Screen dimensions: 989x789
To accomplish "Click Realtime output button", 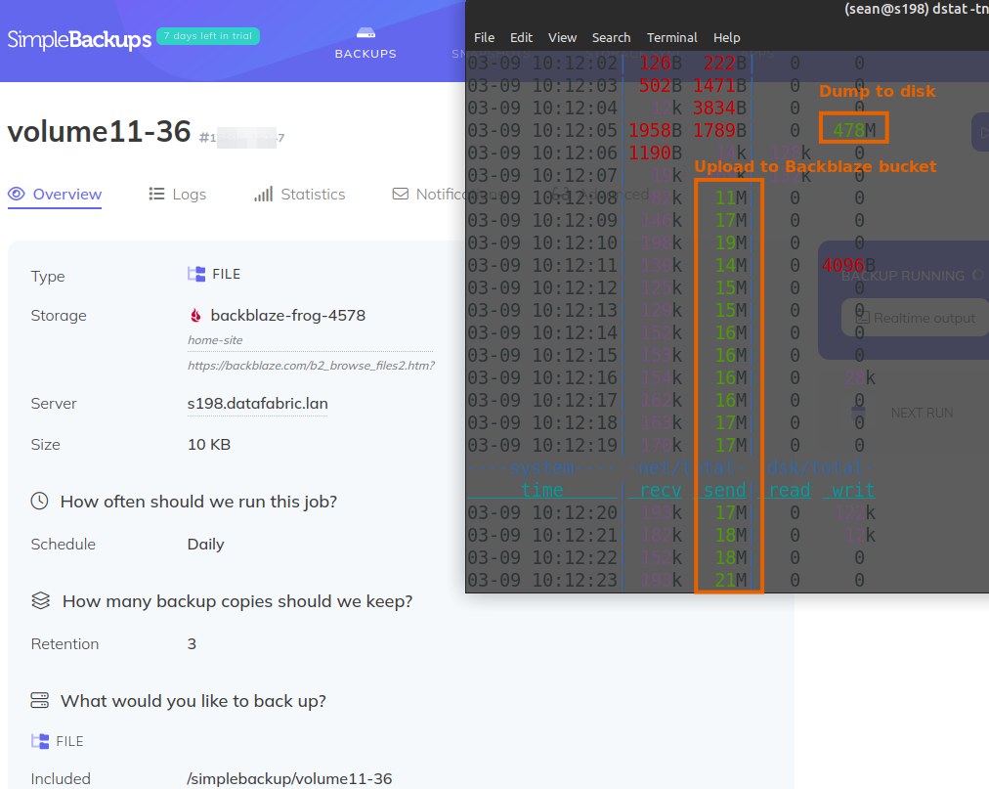I will point(915,318).
